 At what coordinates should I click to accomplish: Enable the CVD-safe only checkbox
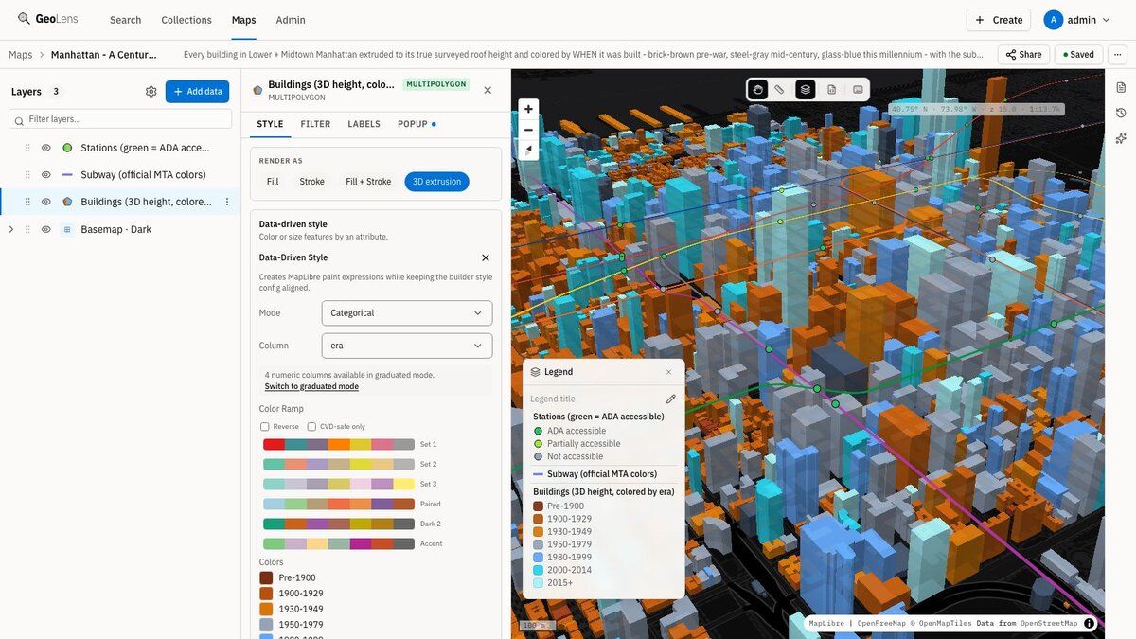pos(311,427)
